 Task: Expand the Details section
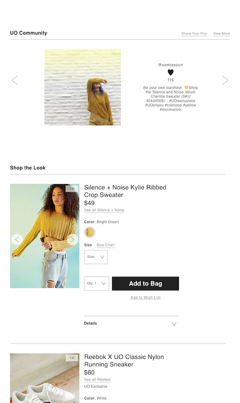coord(132,323)
